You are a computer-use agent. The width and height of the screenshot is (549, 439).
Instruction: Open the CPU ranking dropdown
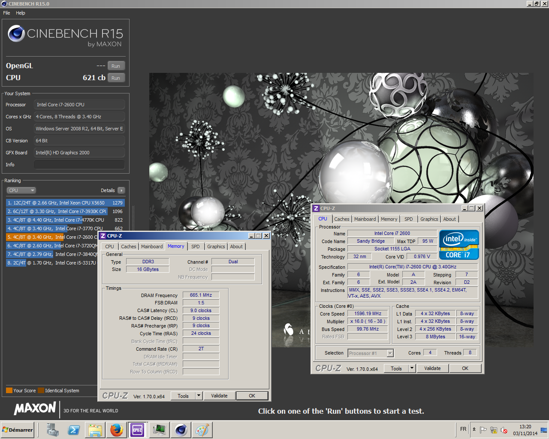(x=21, y=190)
